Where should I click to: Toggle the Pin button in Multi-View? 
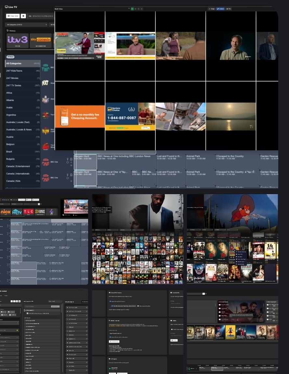[x=229, y=9]
